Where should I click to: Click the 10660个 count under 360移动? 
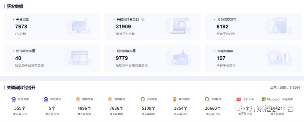(213, 108)
